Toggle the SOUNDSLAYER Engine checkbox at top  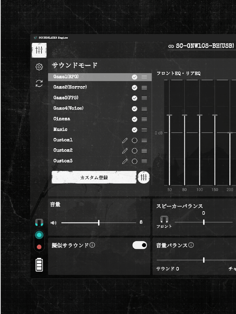36,38
